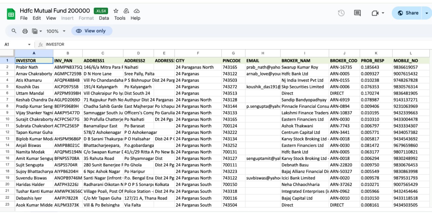The width and height of the screenshot is (432, 213).
Task: Select column L header
Action: pyautogui.click(x=411, y=53)
